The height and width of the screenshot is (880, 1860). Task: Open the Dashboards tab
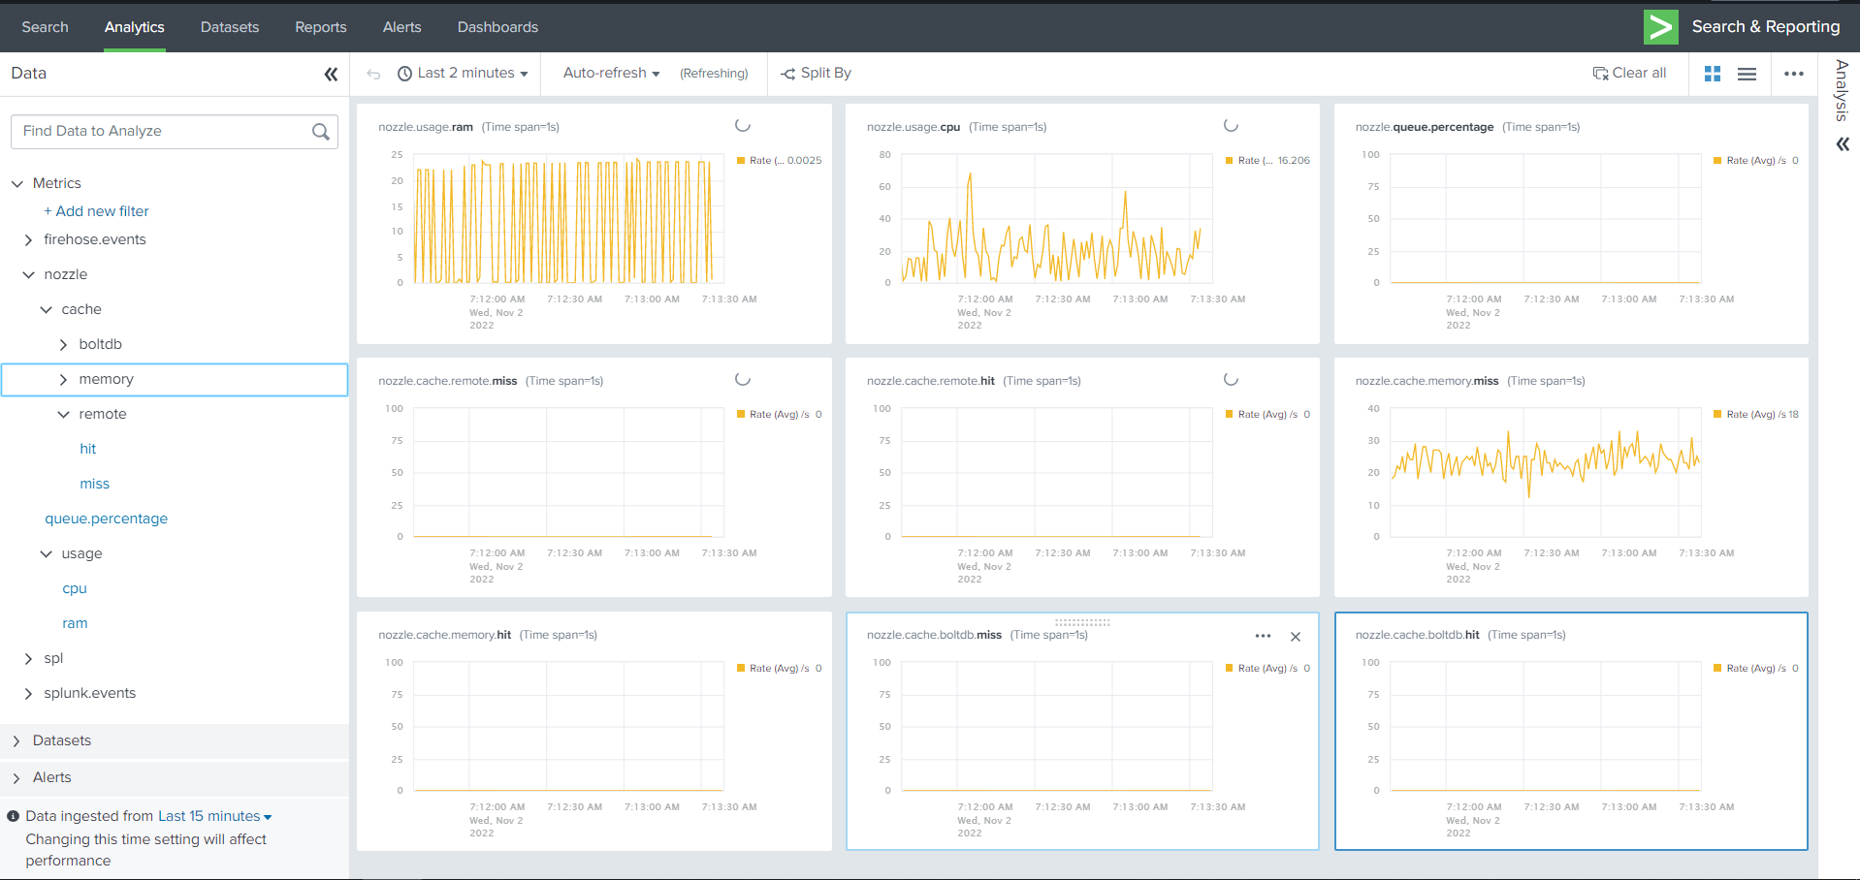click(497, 27)
